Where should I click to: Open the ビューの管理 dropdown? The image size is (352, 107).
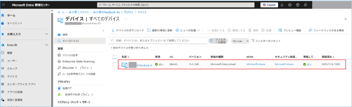[x=188, y=30]
